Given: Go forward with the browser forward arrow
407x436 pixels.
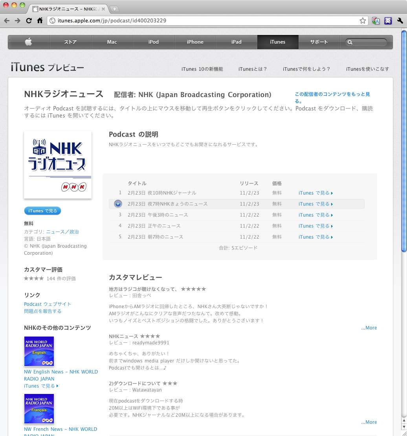Looking at the screenshot, I should pos(18,20).
